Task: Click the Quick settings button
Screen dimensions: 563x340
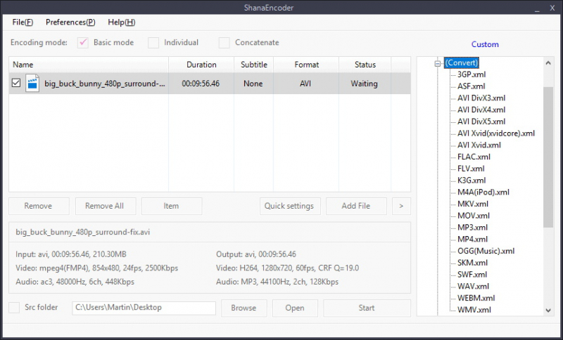Action: (x=289, y=206)
